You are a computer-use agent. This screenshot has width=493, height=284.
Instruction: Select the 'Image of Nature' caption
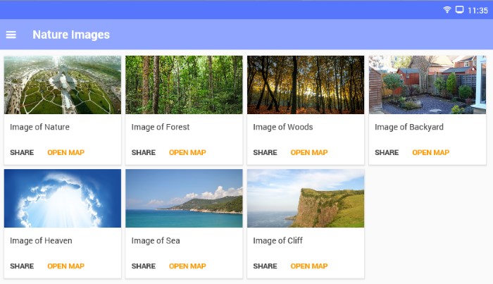39,127
